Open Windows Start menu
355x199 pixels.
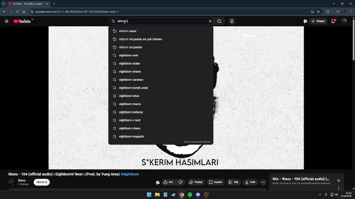coord(149,195)
